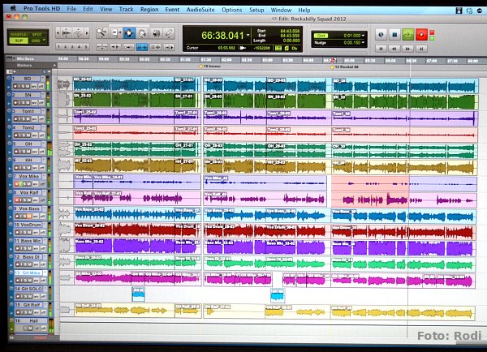Screen dimensions: 487x352
Task: Record-enable the Tom1 track
Action: pyautogui.click(x=15, y=118)
